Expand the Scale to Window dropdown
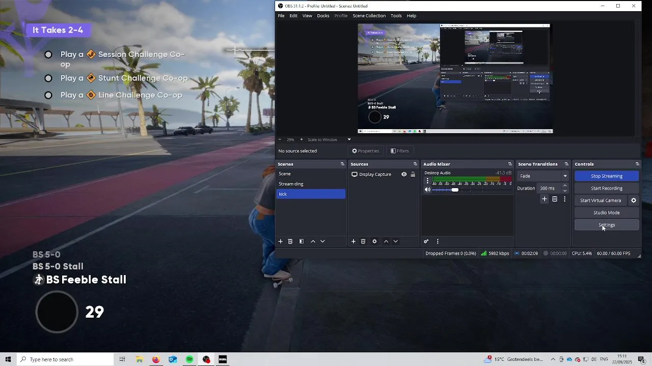 [349, 139]
